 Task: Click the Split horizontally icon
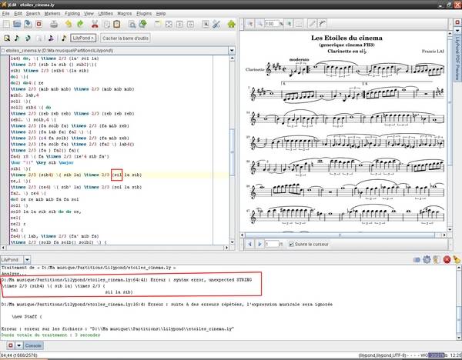179,24
